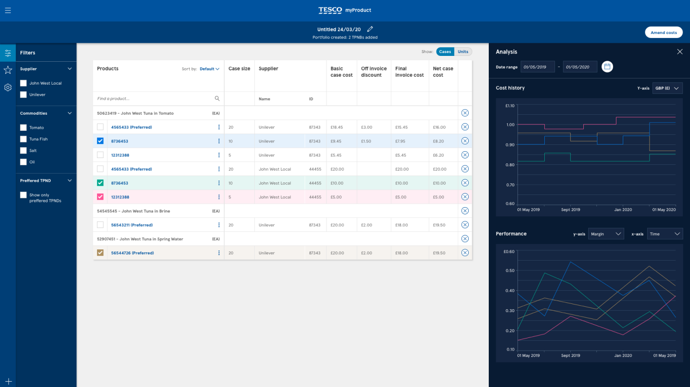The height and width of the screenshot is (387, 690).
Task: Click the Tesco myProduct logo
Action: click(x=345, y=10)
